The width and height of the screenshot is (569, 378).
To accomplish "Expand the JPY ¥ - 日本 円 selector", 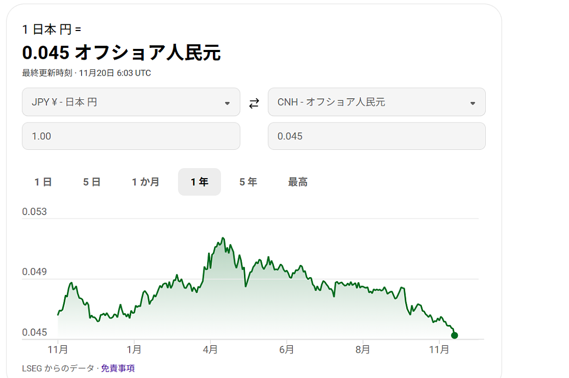I will [x=131, y=102].
